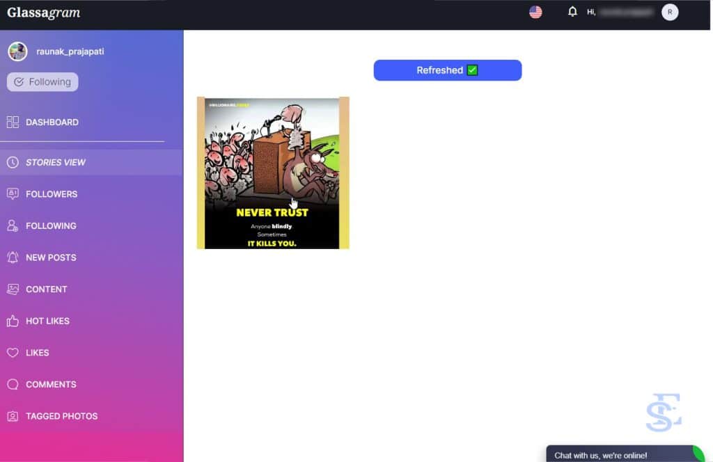Toggle the Following button for raunak_prajapati
Viewport: 713px width, 462px height.
point(42,82)
